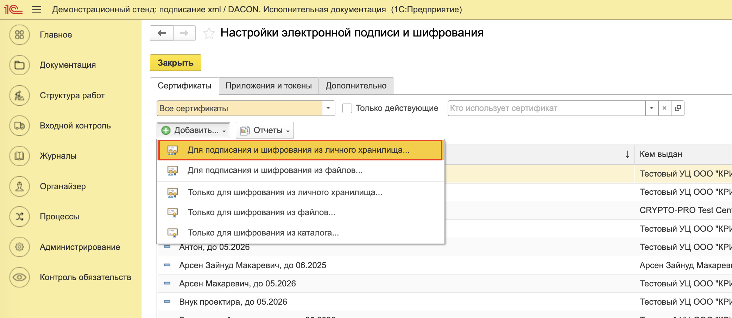Click the Закрыть button
This screenshot has height=318, width=732.
coord(176,63)
